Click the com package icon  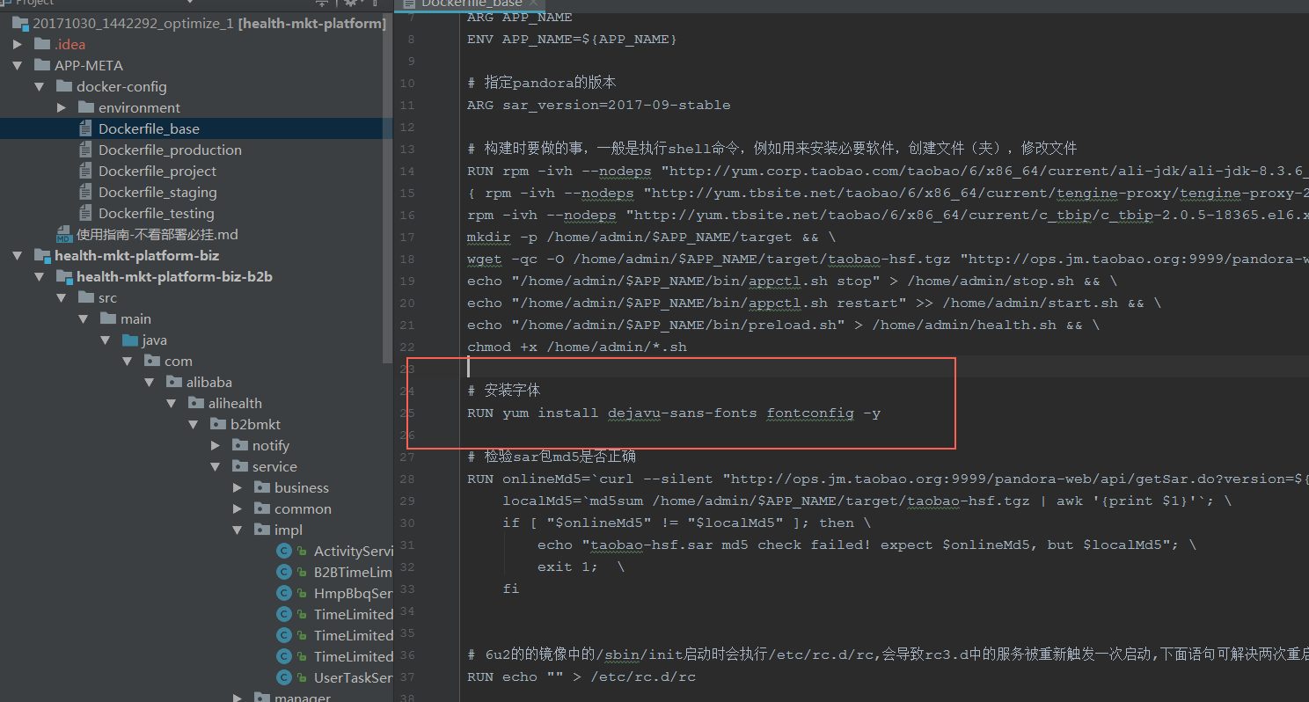[152, 361]
